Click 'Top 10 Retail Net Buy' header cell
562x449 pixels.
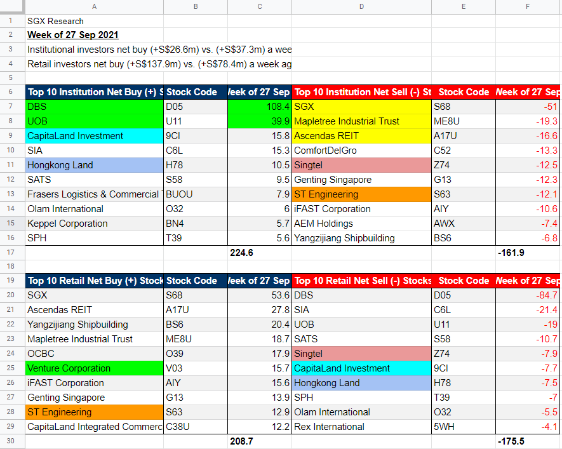(94, 281)
